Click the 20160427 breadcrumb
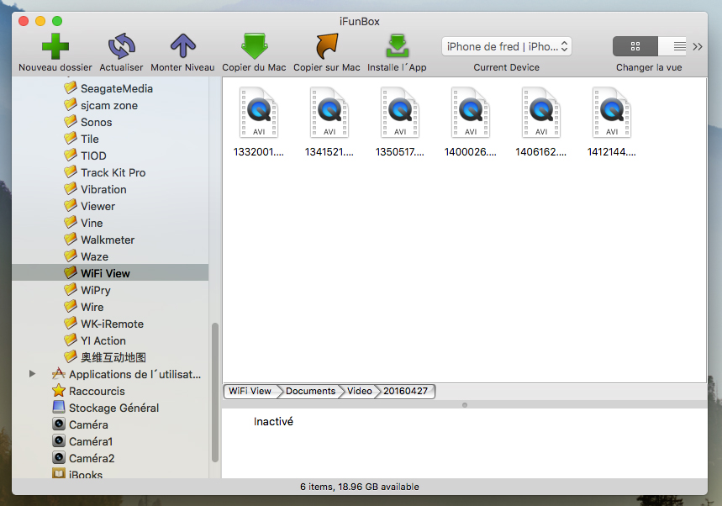The height and width of the screenshot is (506, 722). pos(406,391)
